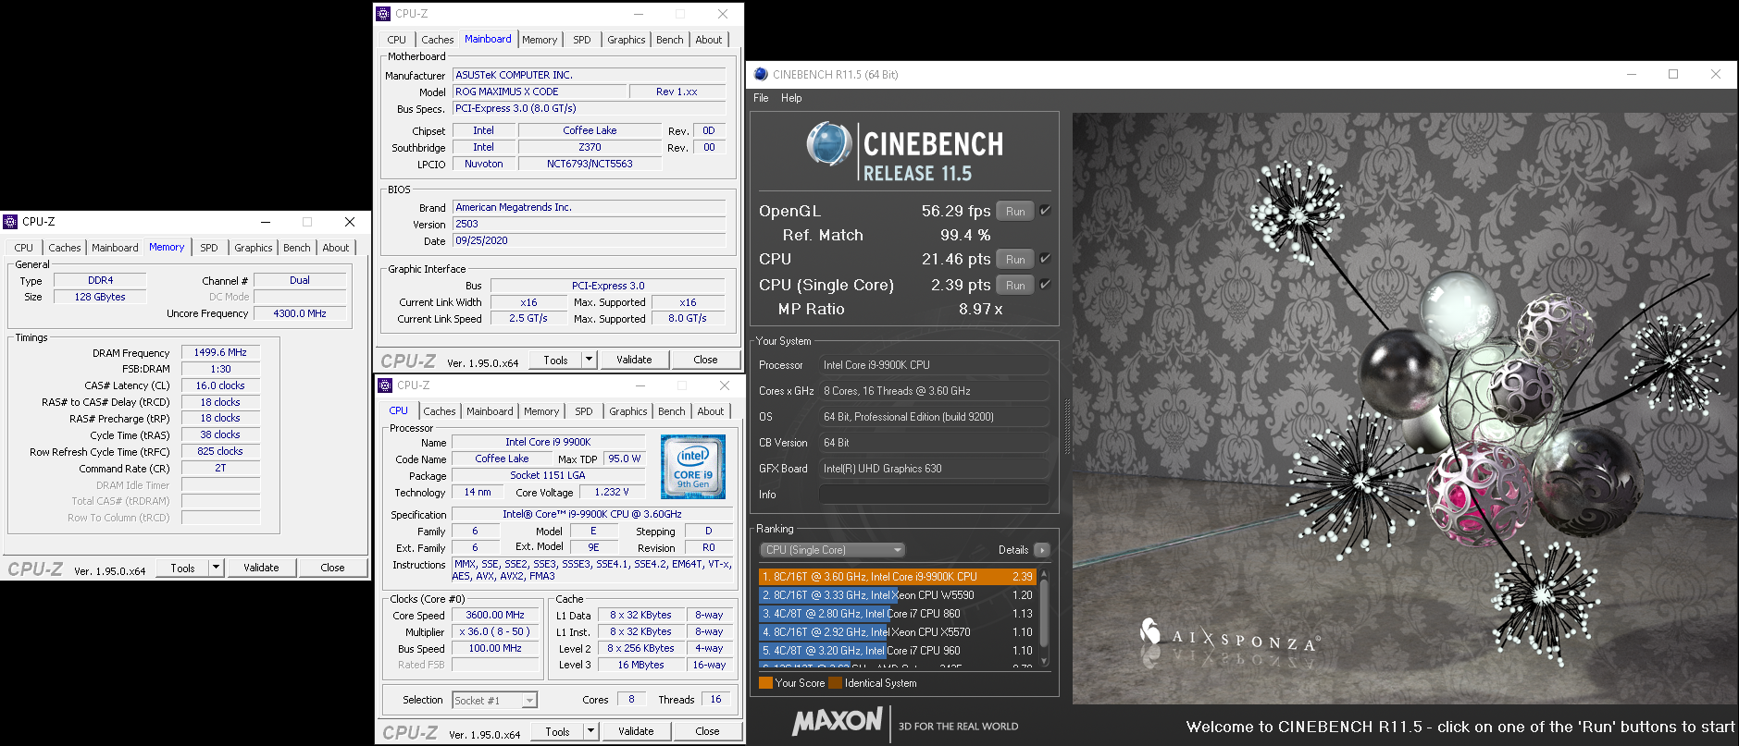
Task: Click Close button in Memory CPU-Z window
Action: 332,568
